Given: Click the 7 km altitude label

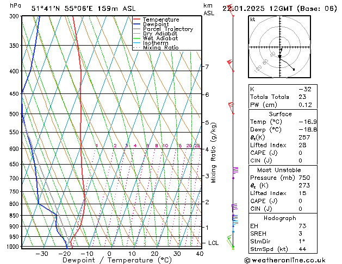Looking at the screenshot, I should click(x=207, y=66).
